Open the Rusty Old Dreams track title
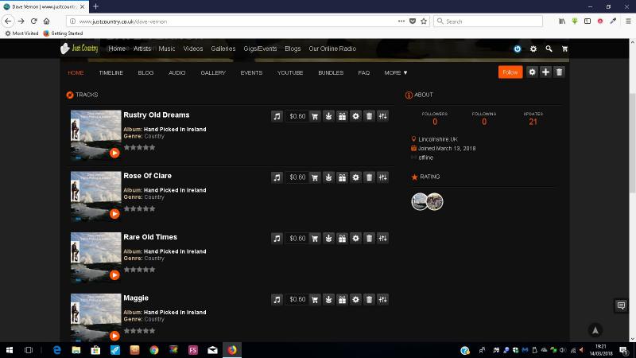The height and width of the screenshot is (358, 636). [x=157, y=115]
